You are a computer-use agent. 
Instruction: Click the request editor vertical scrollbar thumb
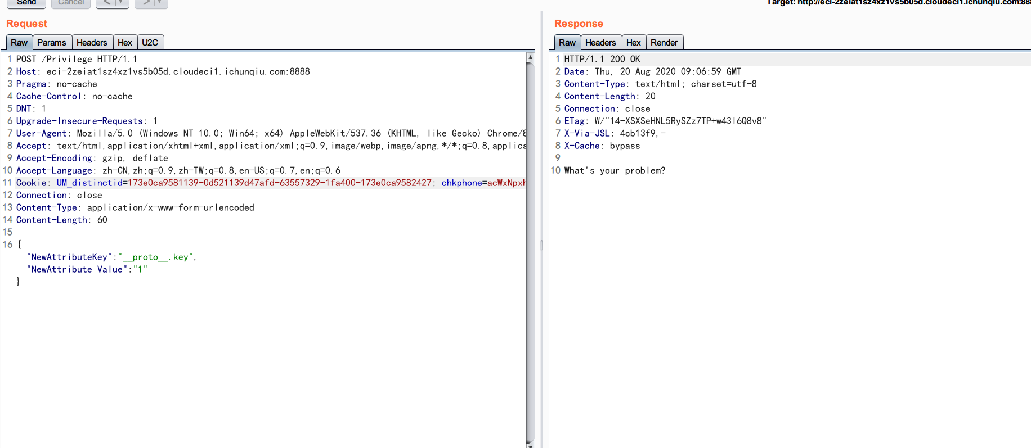coord(530,252)
